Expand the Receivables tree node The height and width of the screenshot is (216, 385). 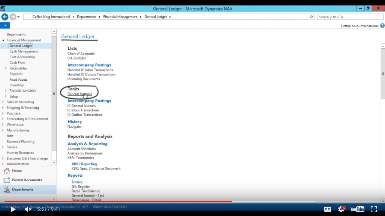coord(6,68)
